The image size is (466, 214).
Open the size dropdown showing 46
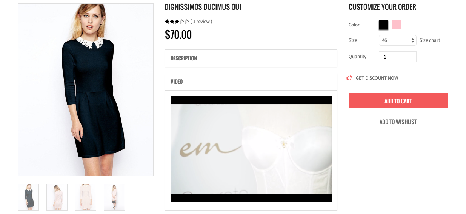click(x=398, y=40)
